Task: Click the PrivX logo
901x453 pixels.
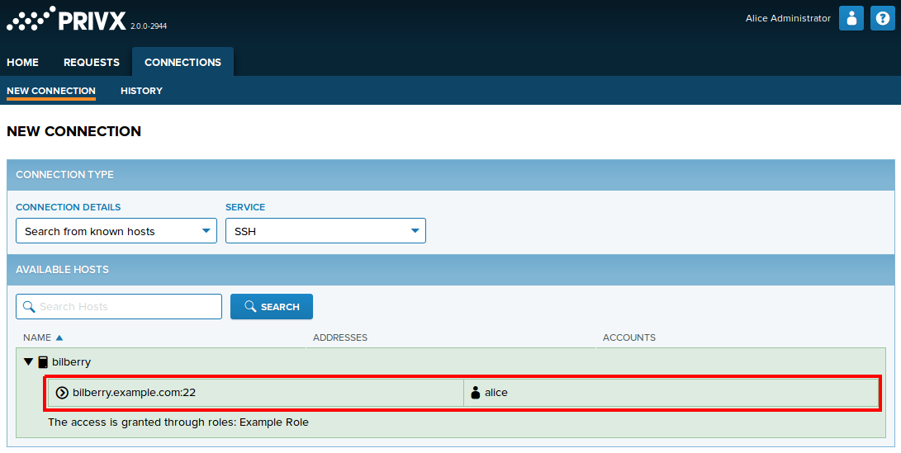Action: (66, 19)
